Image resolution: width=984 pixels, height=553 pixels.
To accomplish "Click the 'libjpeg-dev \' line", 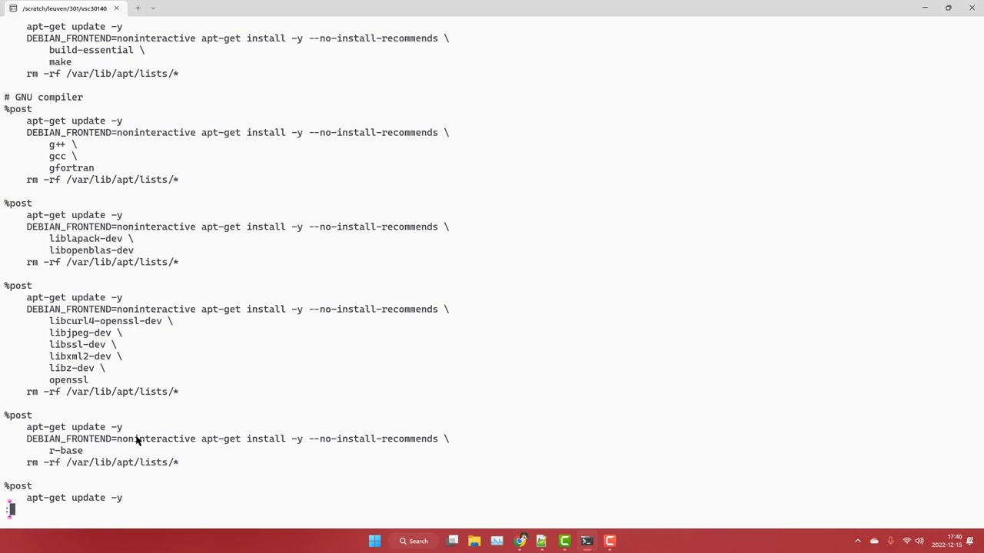I will pos(85,333).
